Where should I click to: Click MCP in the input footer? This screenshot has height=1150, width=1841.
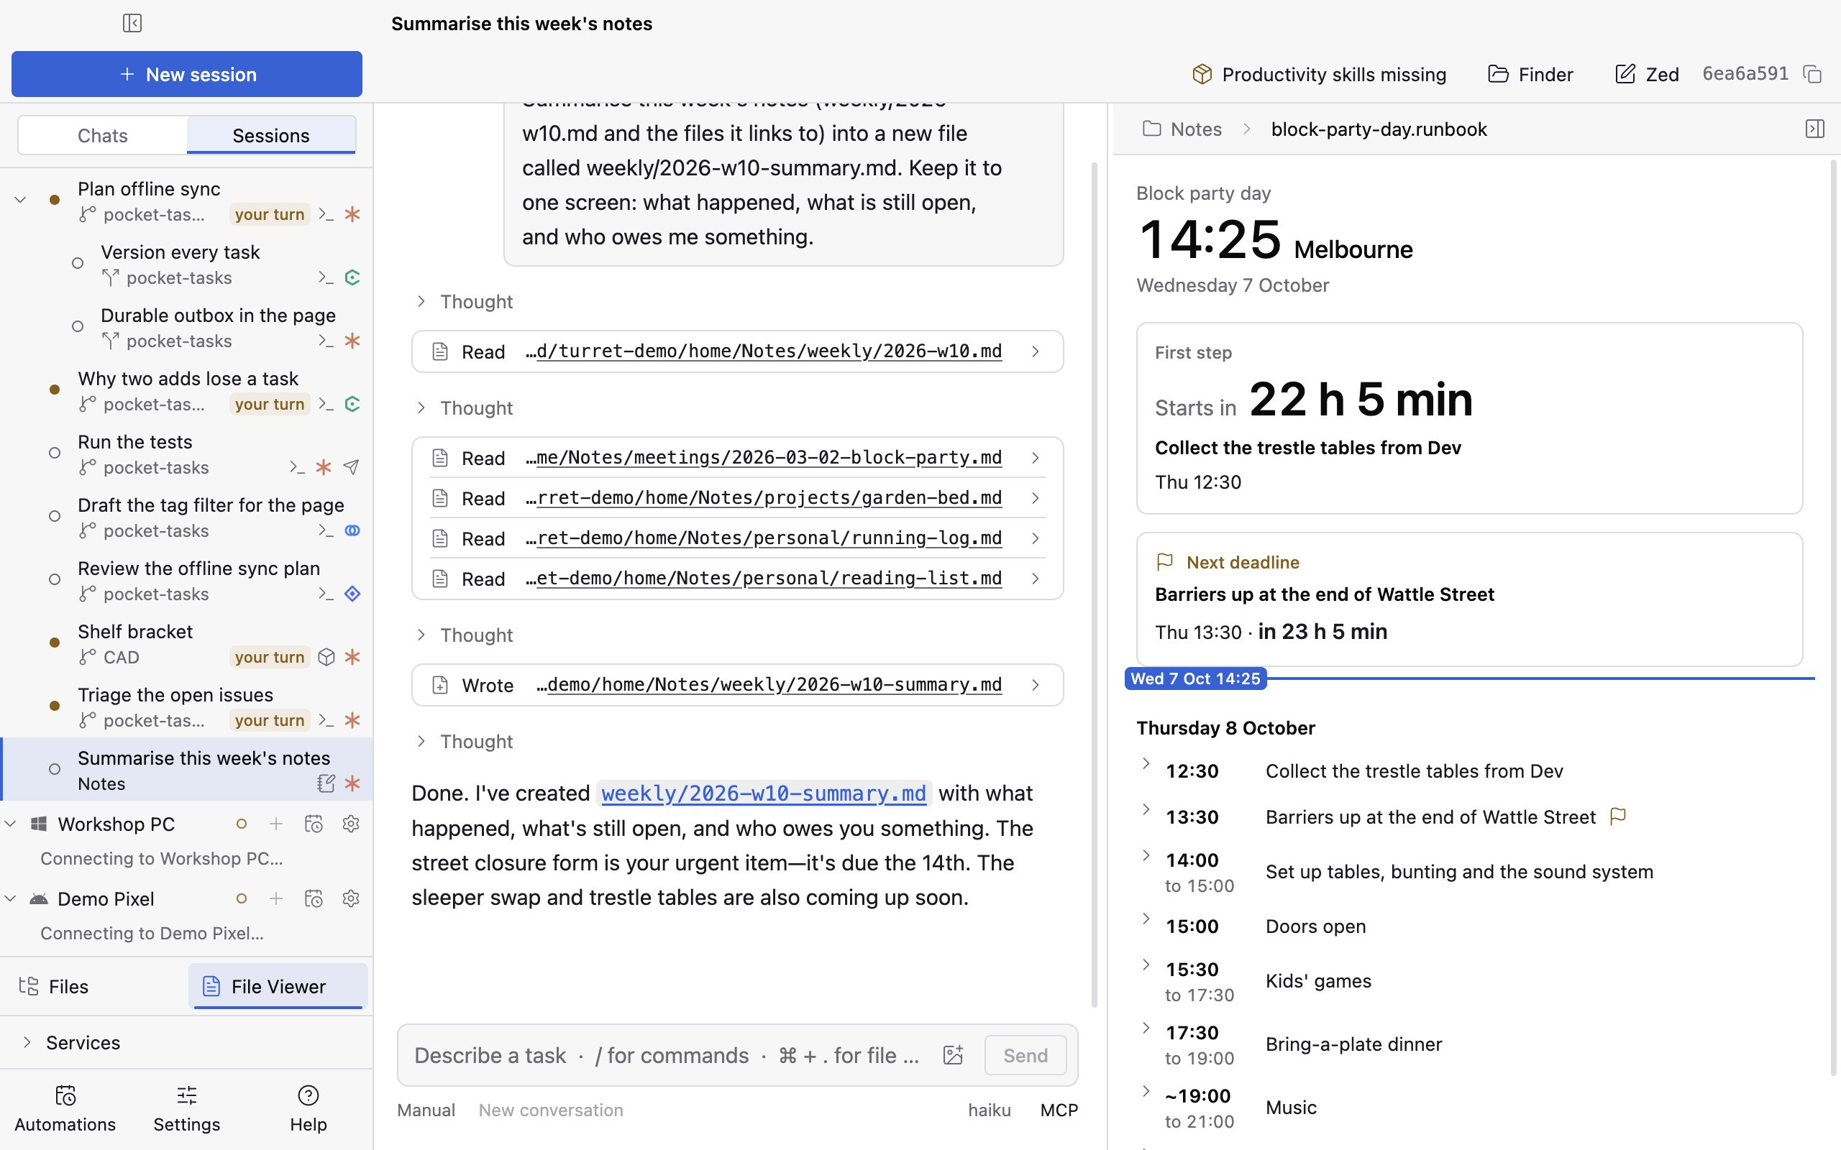click(1059, 1110)
